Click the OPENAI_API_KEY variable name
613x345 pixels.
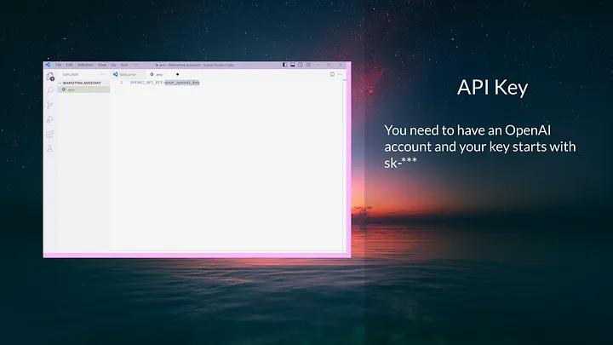click(x=146, y=83)
